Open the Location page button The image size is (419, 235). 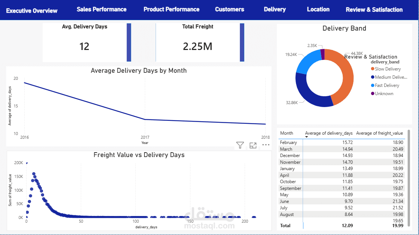pyautogui.click(x=318, y=9)
